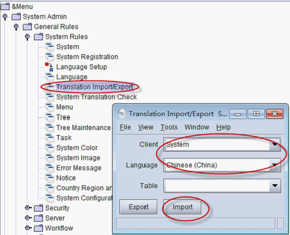Click the Error Message window icon
The image size is (290, 235).
click(x=50, y=168)
